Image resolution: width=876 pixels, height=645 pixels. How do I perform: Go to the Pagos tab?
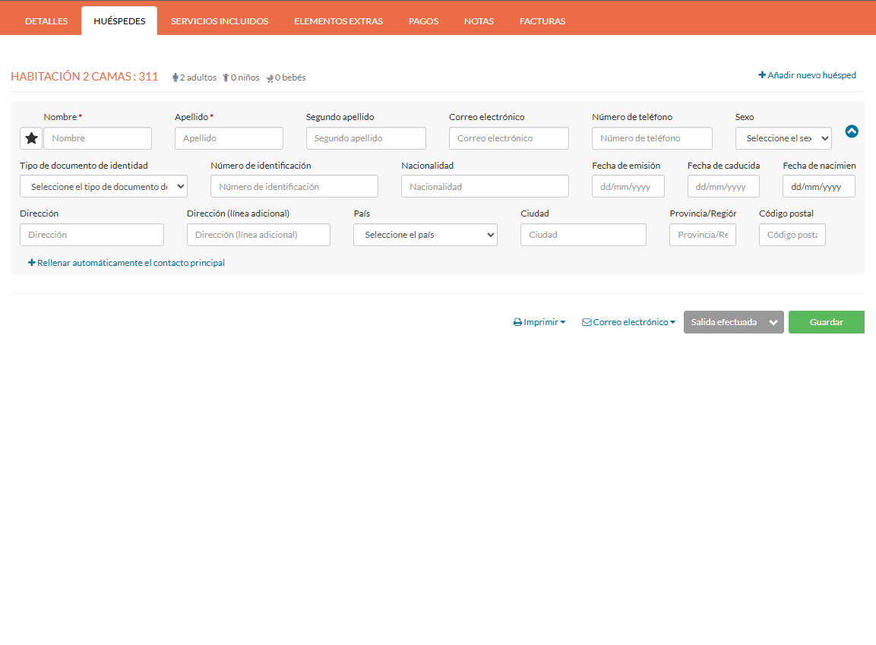[423, 21]
